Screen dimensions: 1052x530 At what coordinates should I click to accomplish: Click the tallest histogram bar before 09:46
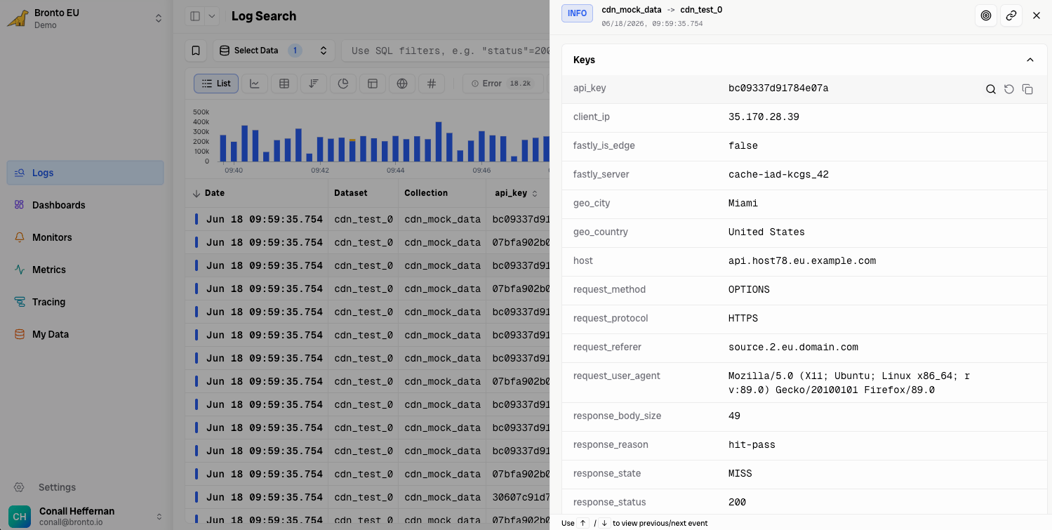tap(439, 142)
